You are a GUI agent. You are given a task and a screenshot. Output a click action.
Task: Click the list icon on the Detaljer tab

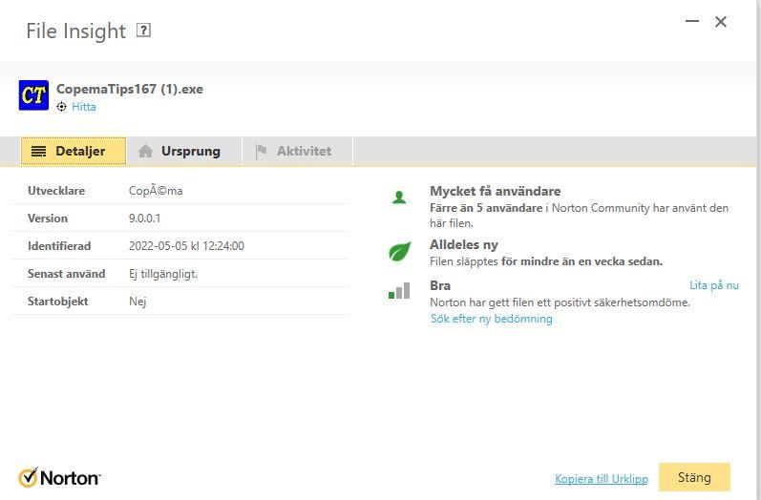pos(39,152)
